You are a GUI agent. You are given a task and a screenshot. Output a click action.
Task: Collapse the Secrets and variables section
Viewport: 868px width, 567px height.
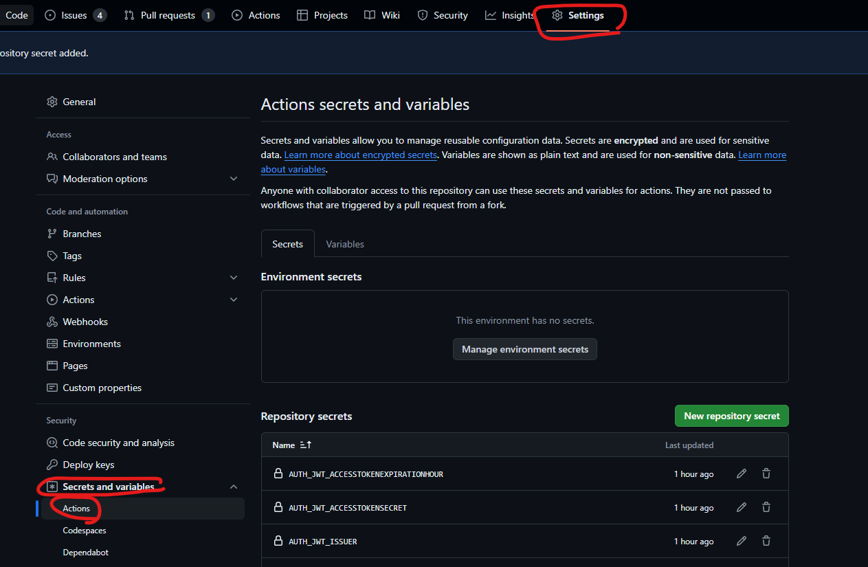pos(234,487)
